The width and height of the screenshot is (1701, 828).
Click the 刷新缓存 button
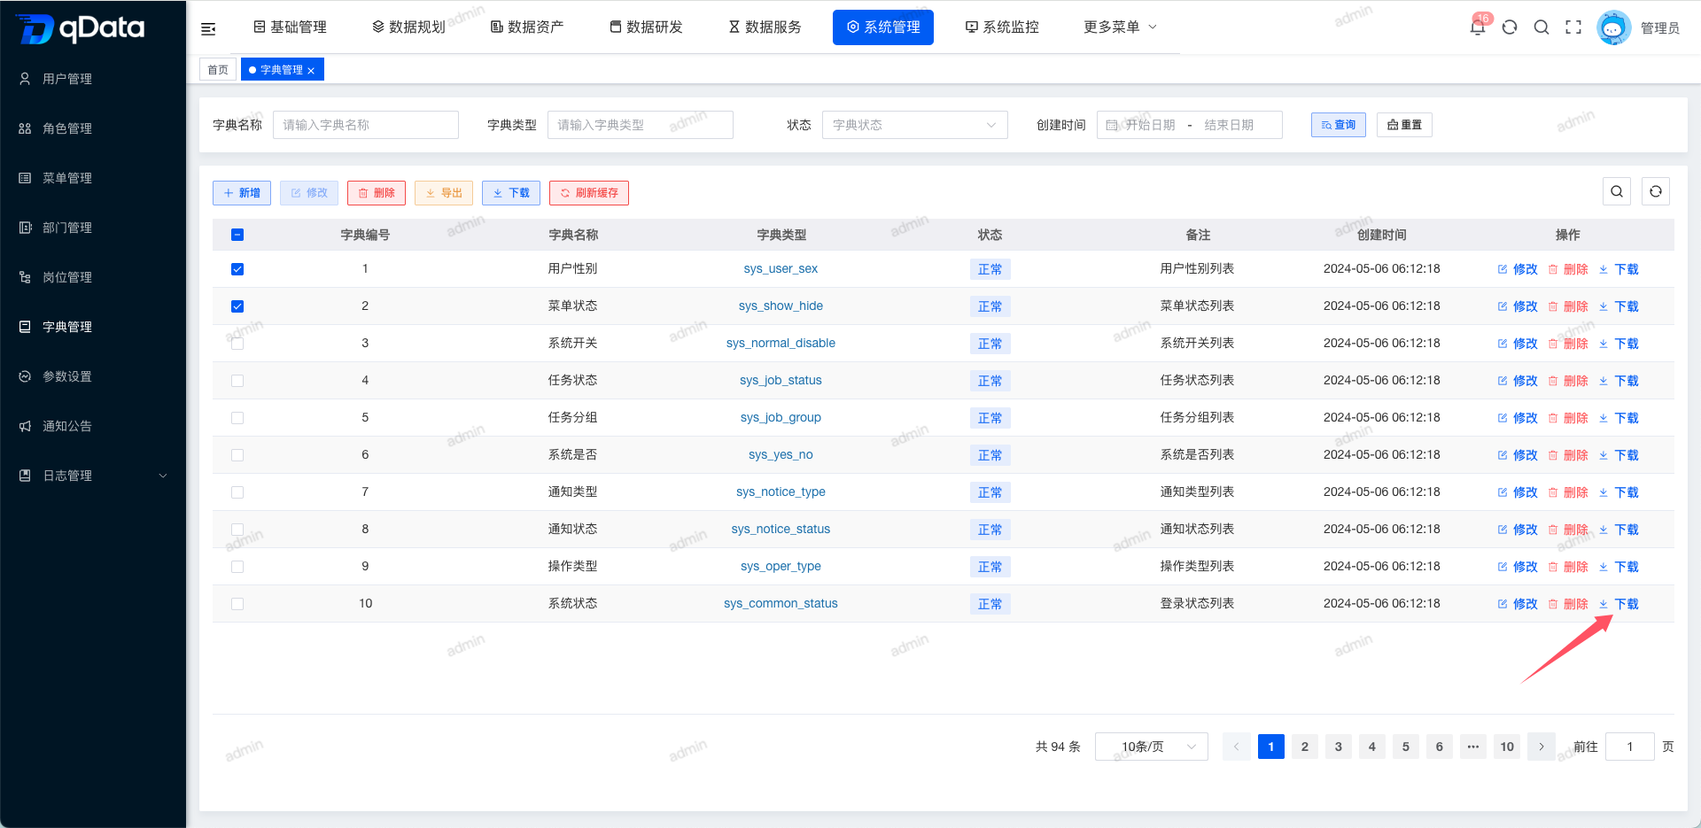point(589,193)
